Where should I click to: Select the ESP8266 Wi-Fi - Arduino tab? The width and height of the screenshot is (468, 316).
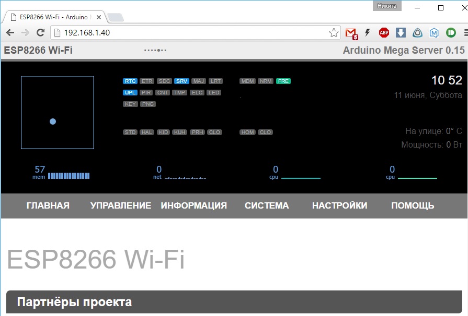53,17
